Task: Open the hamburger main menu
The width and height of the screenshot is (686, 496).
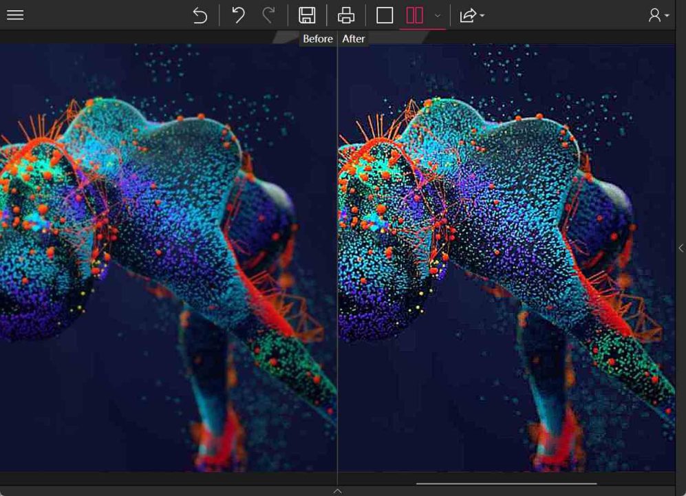Action: tap(15, 15)
